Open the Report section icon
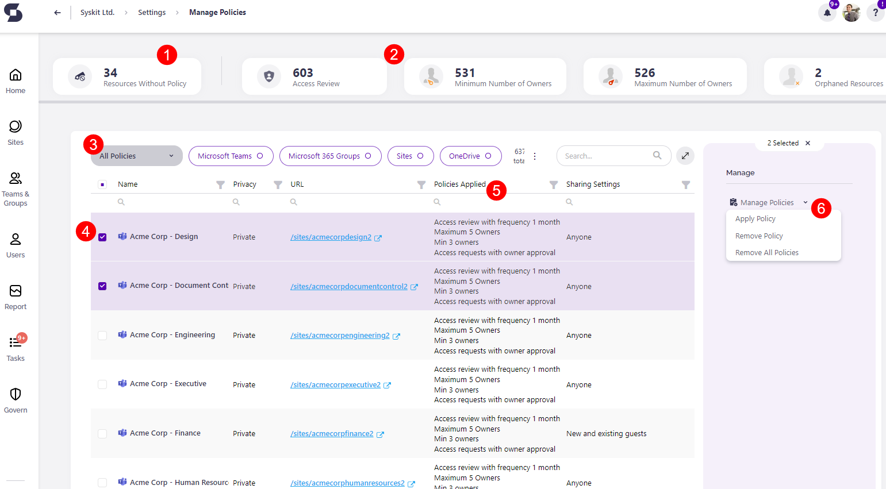The image size is (886, 489). click(15, 291)
